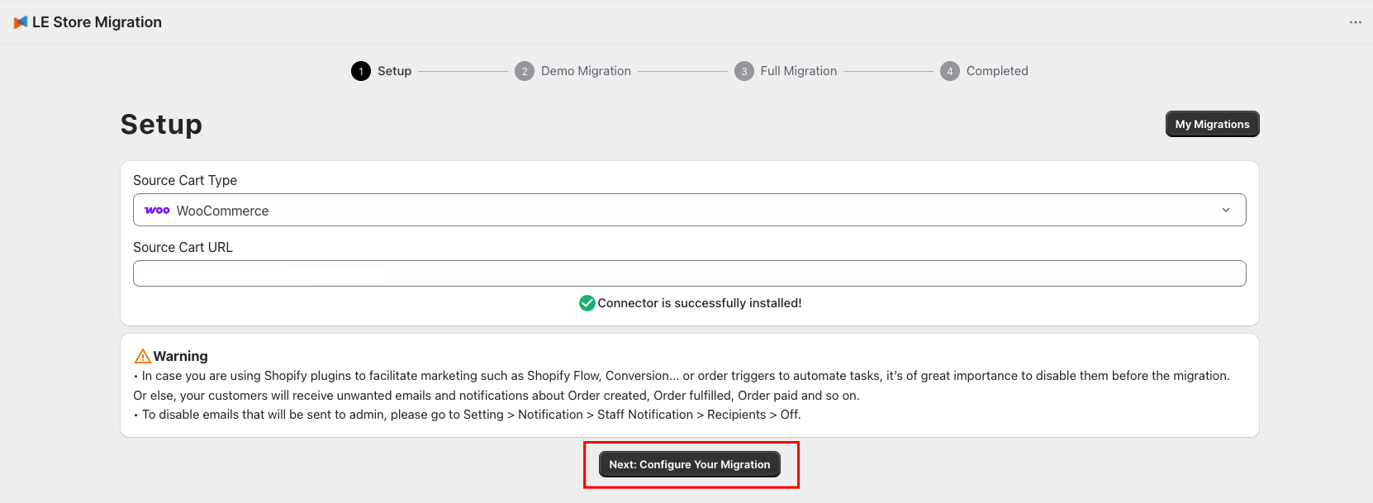Click the orange warning triangle icon
This screenshot has width=1373, height=503.
pos(142,356)
